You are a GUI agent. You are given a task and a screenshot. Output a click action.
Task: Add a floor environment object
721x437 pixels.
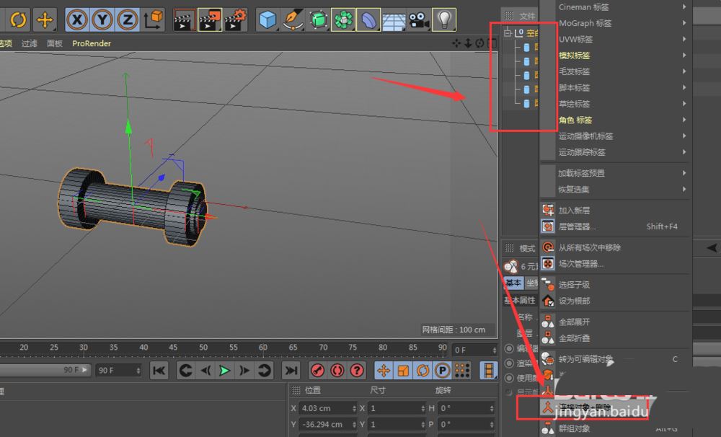tap(394, 21)
